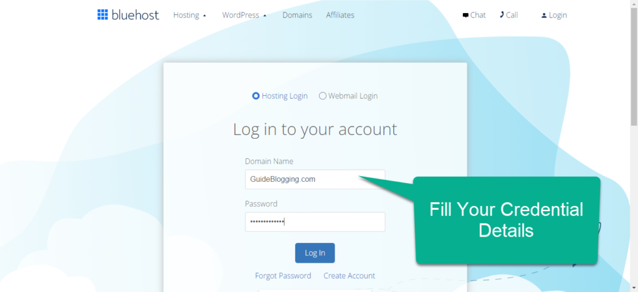Screen dimensions: 638x292
Task: Click the Login person icon
Action: (x=543, y=16)
